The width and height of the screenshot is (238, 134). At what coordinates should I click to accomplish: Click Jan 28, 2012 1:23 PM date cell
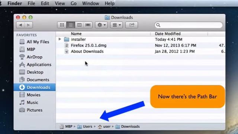[175, 51]
